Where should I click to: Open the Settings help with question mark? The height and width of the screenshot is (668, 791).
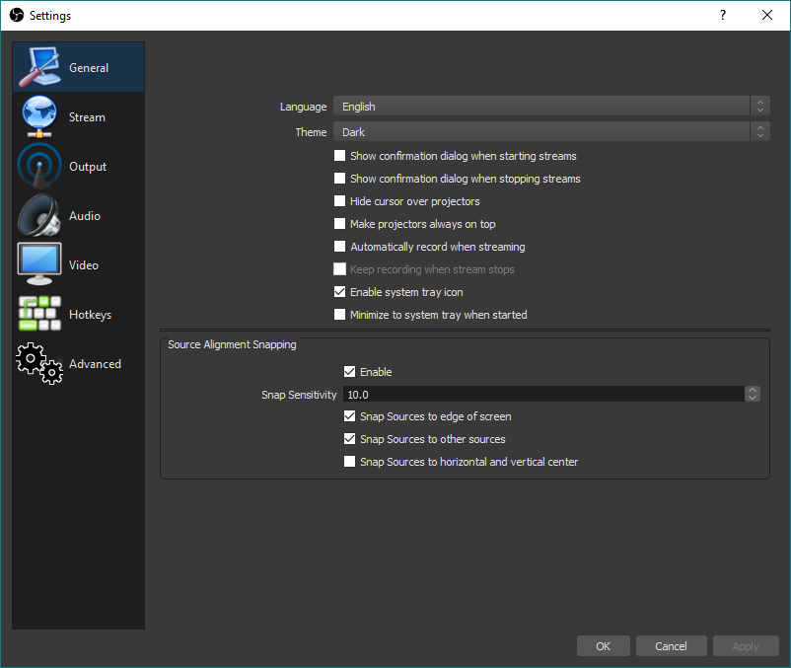click(x=722, y=15)
